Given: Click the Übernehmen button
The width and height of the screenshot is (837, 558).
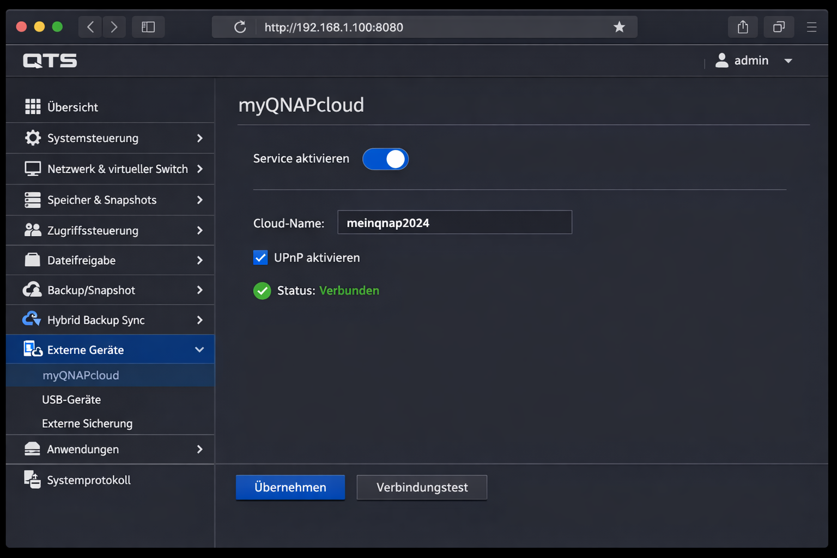Looking at the screenshot, I should pyautogui.click(x=290, y=487).
